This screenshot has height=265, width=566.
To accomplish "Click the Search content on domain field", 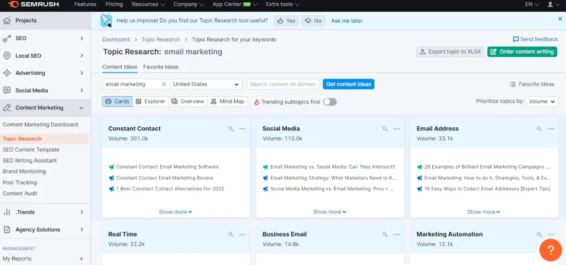I will [283, 84].
